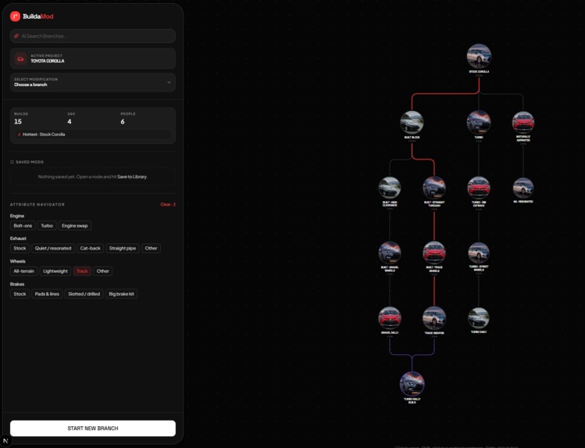Toggle the Stock brakes filter
This screenshot has width=585, height=448.
tap(20, 294)
